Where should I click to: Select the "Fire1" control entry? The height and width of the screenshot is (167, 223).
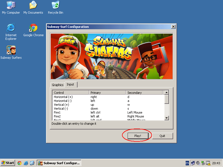(57, 112)
